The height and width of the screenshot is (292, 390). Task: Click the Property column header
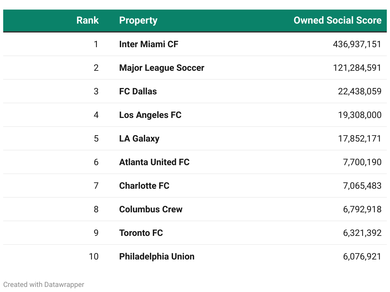(138, 20)
